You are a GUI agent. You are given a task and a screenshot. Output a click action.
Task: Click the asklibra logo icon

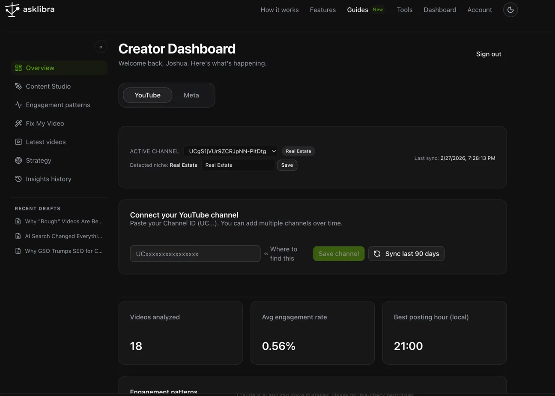12,9
